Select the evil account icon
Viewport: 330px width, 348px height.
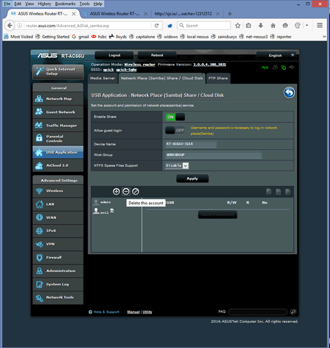96,211
